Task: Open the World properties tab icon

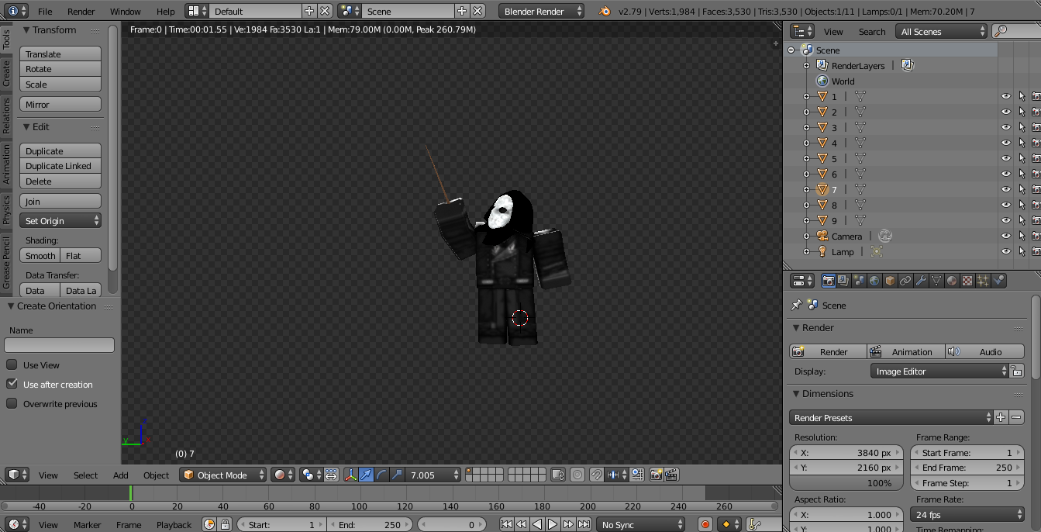Action: pos(874,281)
